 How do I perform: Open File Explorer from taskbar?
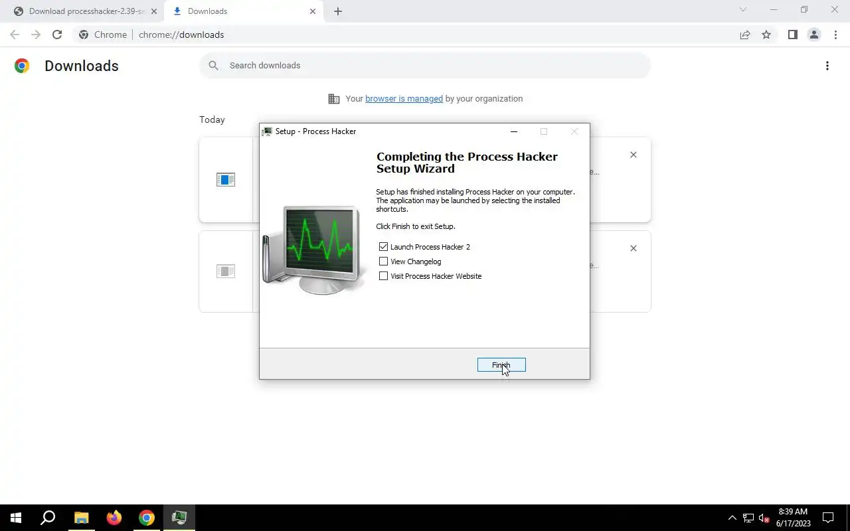coord(81,518)
